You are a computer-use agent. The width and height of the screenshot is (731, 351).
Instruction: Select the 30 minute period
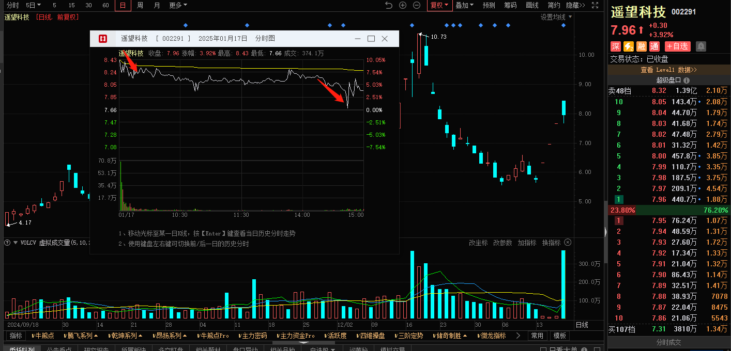coord(89,5)
